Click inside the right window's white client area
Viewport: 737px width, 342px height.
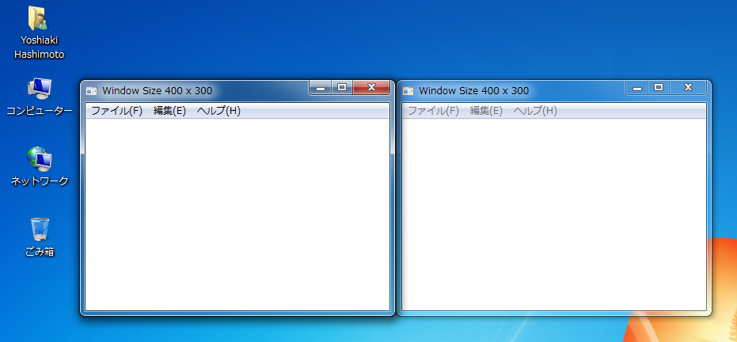coord(554,215)
